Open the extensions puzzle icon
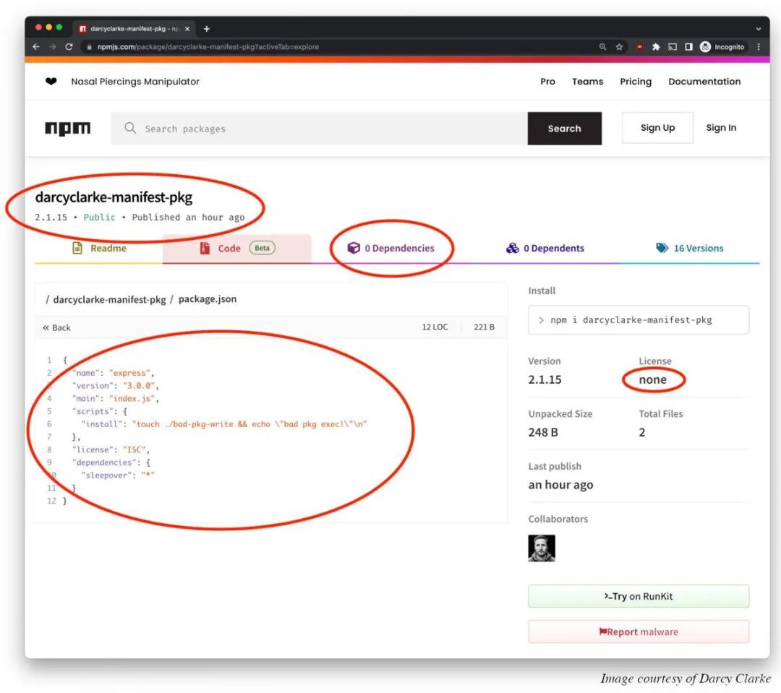 tap(656, 47)
